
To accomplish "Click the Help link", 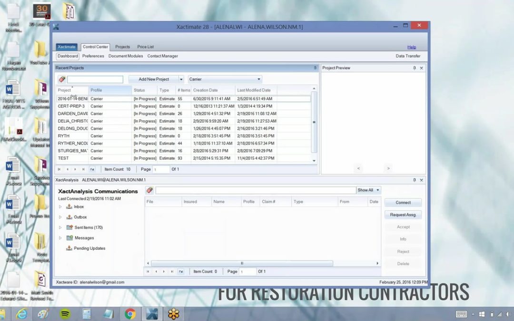I will [x=412, y=47].
